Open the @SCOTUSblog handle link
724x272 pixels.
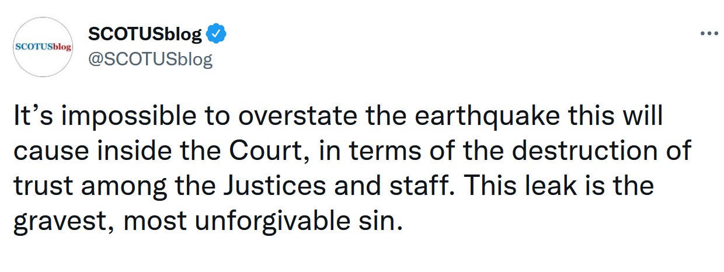point(149,59)
